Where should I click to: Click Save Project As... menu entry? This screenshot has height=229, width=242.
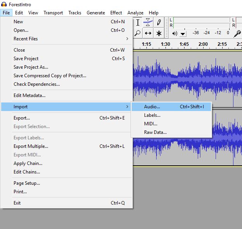pyautogui.click(x=31, y=67)
